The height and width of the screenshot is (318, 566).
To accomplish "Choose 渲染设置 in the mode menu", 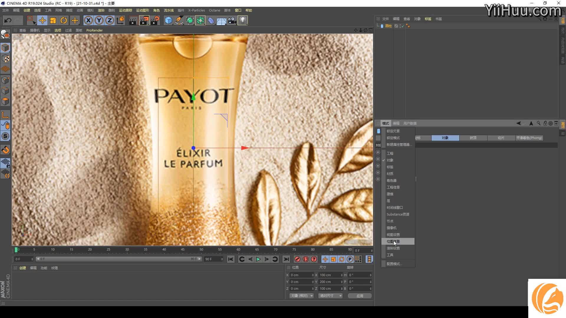I will point(398,248).
